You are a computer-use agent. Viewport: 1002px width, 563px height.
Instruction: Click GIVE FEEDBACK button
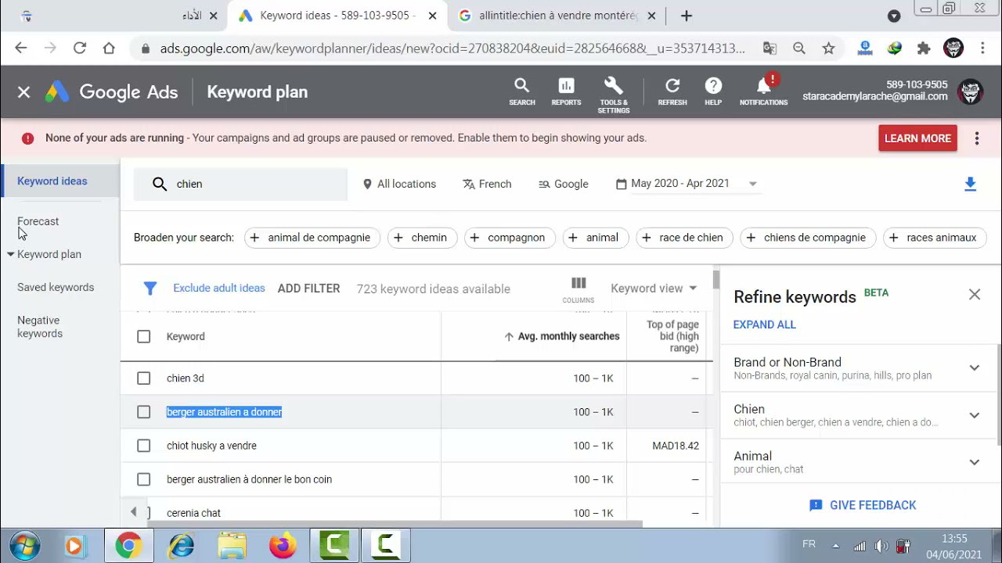[x=863, y=505]
